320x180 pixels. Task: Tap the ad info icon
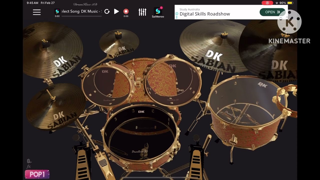point(177,14)
